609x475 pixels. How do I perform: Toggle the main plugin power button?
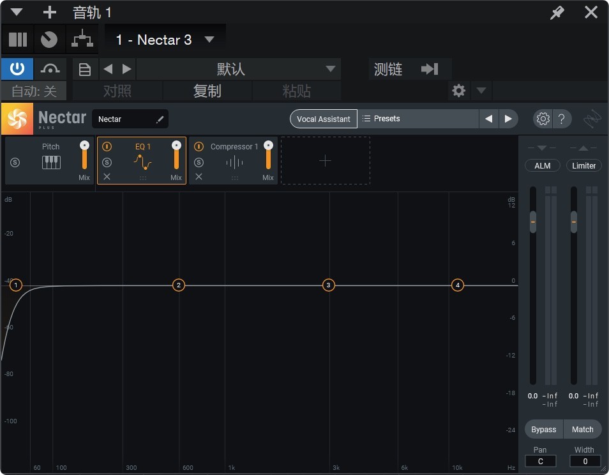pyautogui.click(x=17, y=68)
